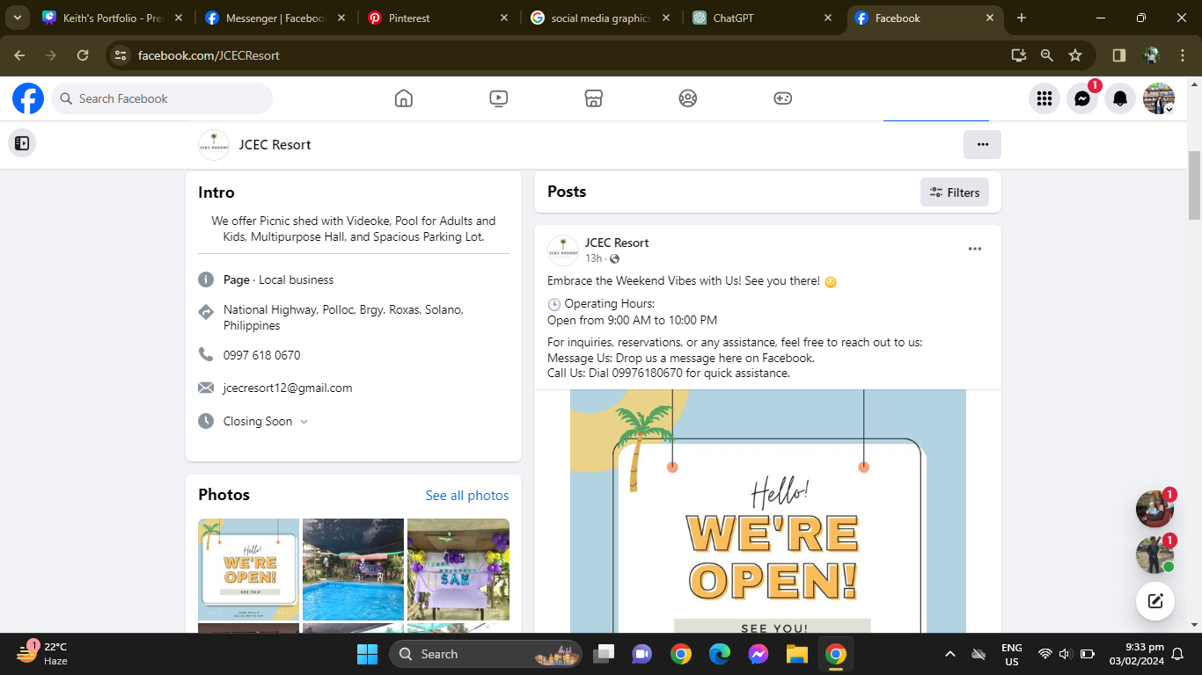Click the jcecresort12@gmail.com email

point(288,388)
